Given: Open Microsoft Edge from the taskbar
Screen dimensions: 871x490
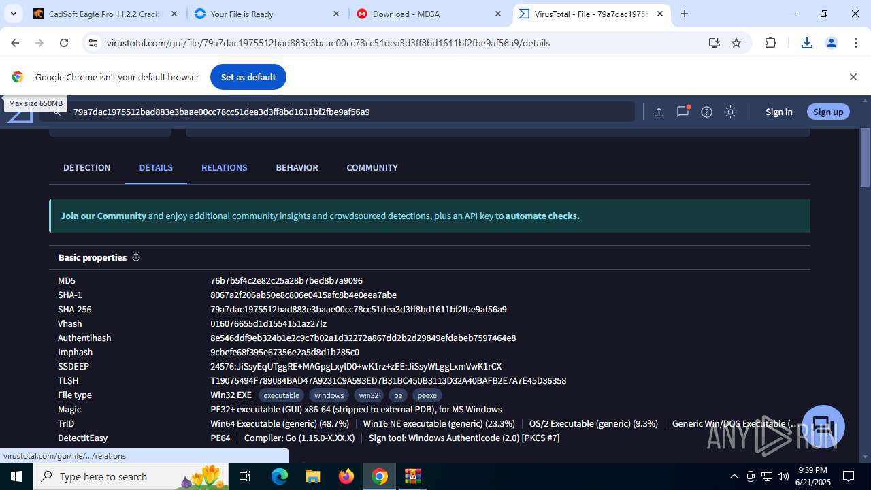Looking at the screenshot, I should click(x=280, y=476).
